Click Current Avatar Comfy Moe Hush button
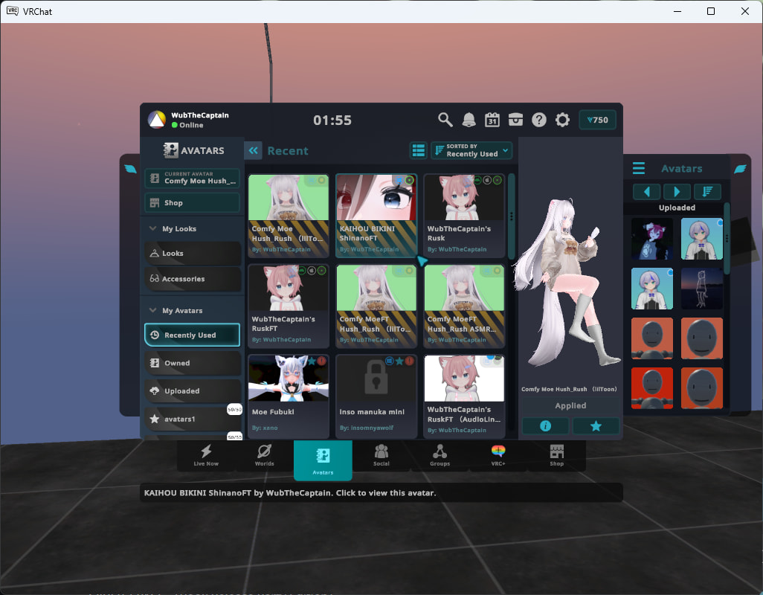 192,178
